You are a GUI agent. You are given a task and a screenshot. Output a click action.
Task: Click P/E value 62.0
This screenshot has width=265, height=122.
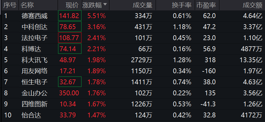pyautogui.click(x=209, y=16)
